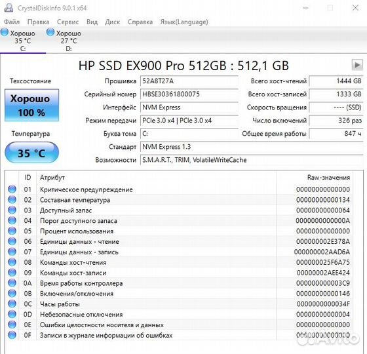Select row Команды хост-записи
The height and width of the screenshot is (354, 367).
(179, 273)
